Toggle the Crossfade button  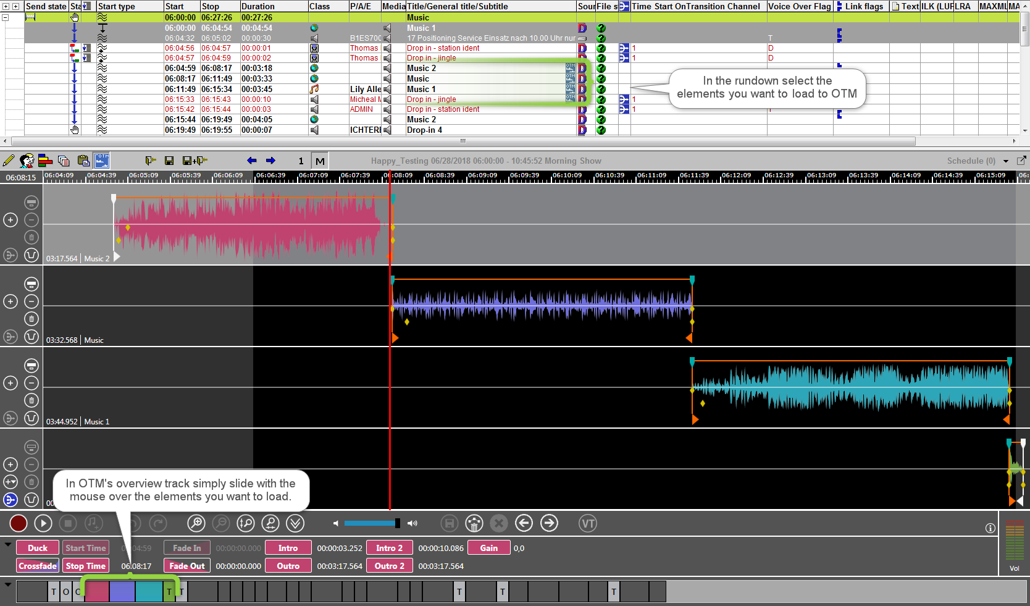(38, 566)
